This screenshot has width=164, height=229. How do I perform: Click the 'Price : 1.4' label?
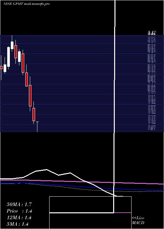[19, 211]
